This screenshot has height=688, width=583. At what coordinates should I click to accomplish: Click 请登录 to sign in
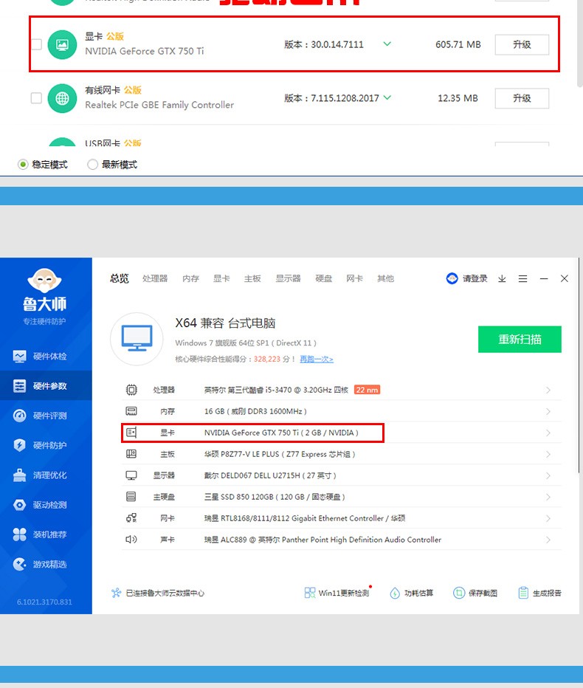coord(475,278)
